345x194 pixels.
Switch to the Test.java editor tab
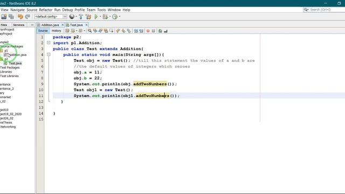76,25
